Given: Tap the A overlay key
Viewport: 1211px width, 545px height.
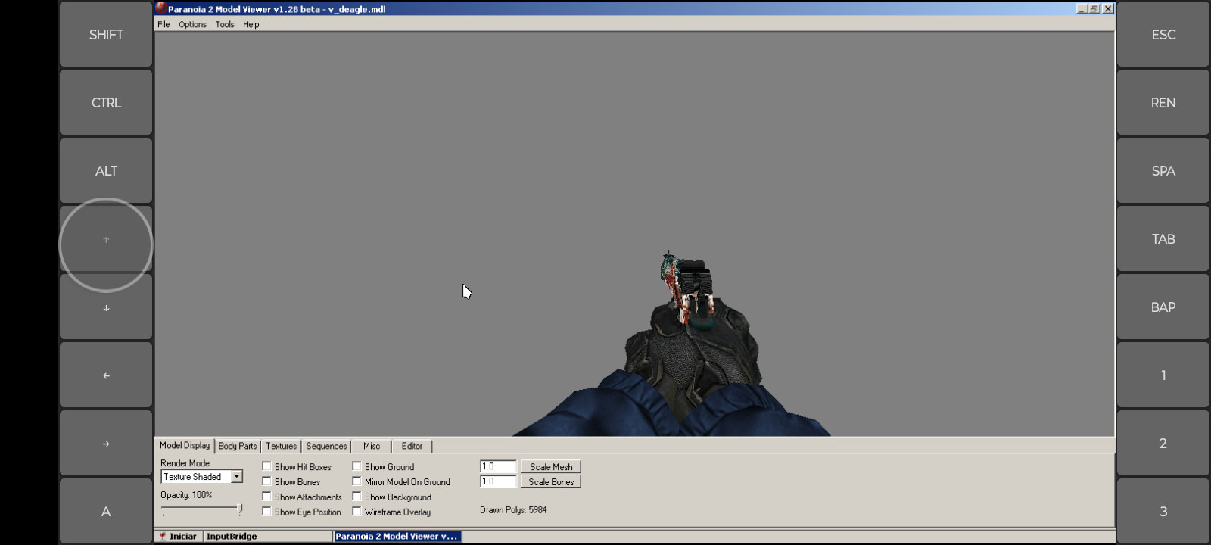Looking at the screenshot, I should pos(106,512).
